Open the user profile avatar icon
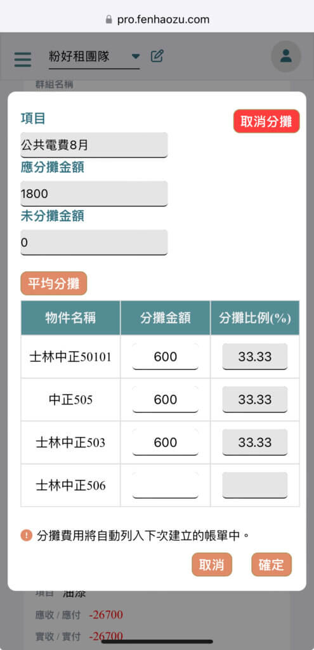This screenshot has width=314, height=650. [x=286, y=56]
